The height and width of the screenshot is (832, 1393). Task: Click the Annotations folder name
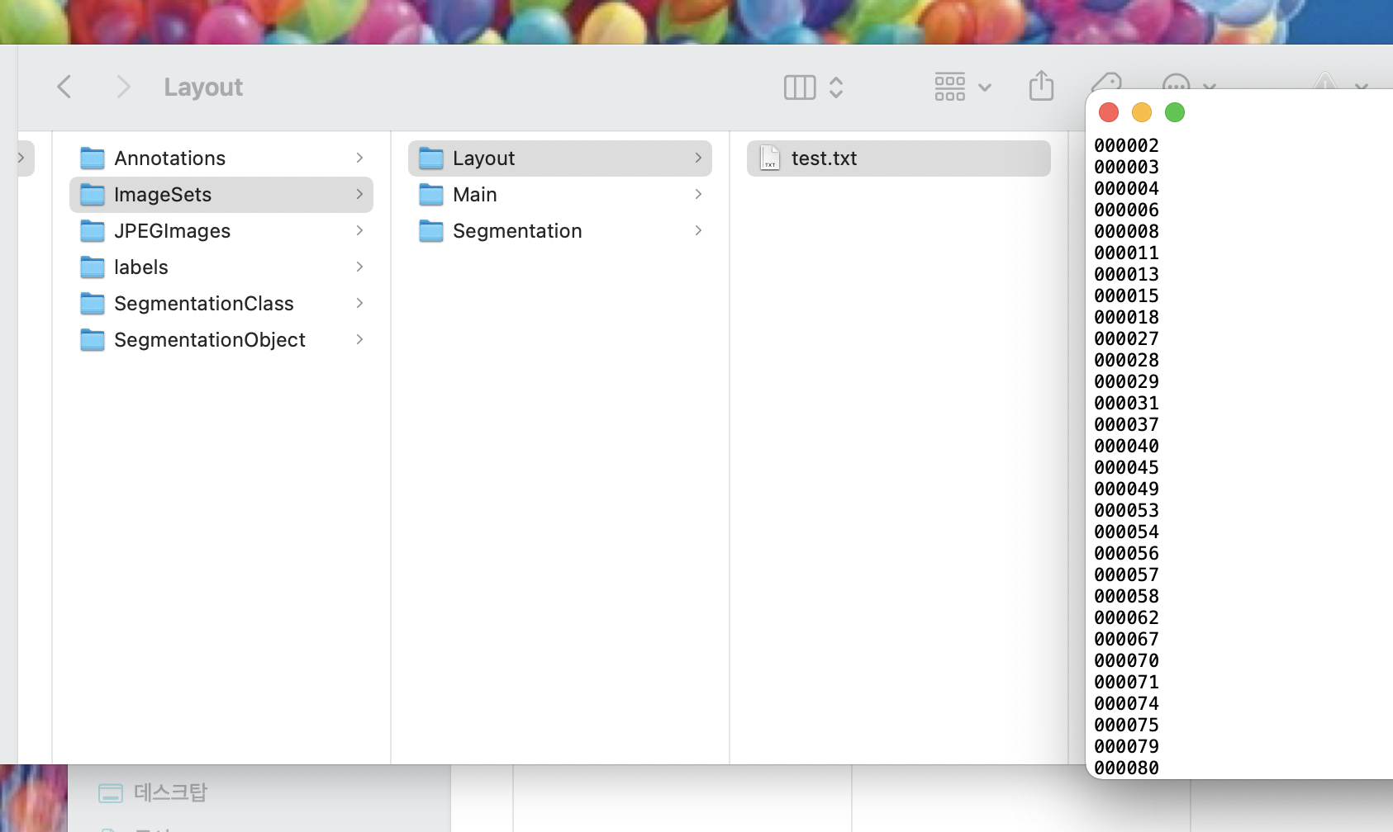[x=169, y=158]
